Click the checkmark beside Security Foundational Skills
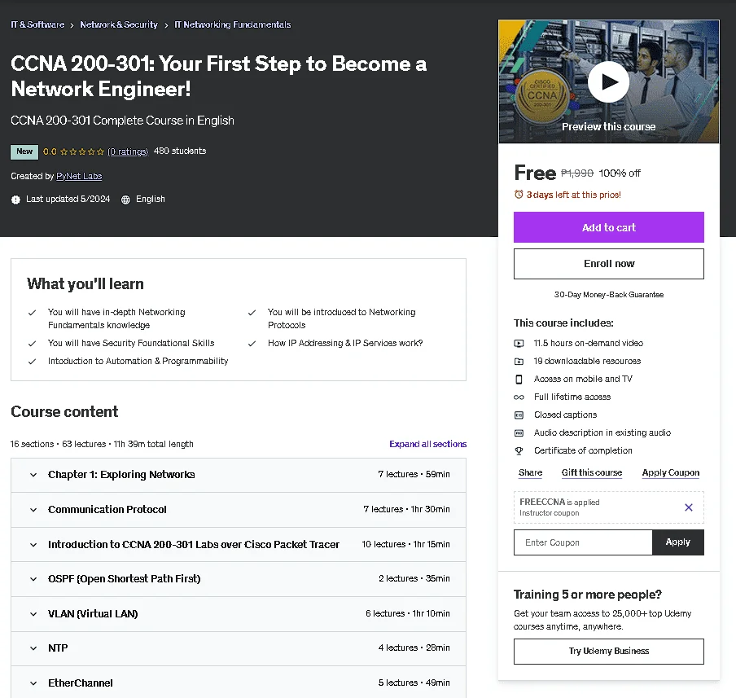 (32, 344)
